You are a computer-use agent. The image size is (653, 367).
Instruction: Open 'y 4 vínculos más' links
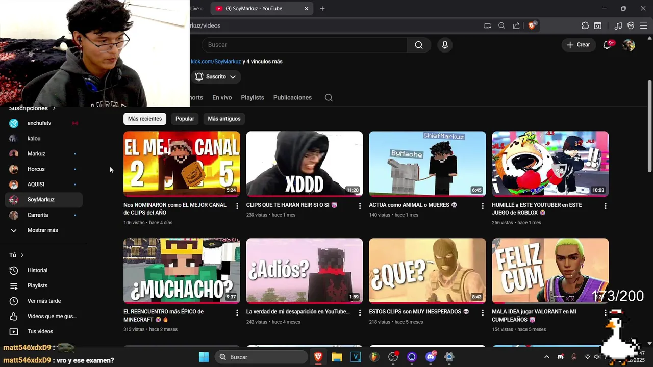pyautogui.click(x=263, y=62)
